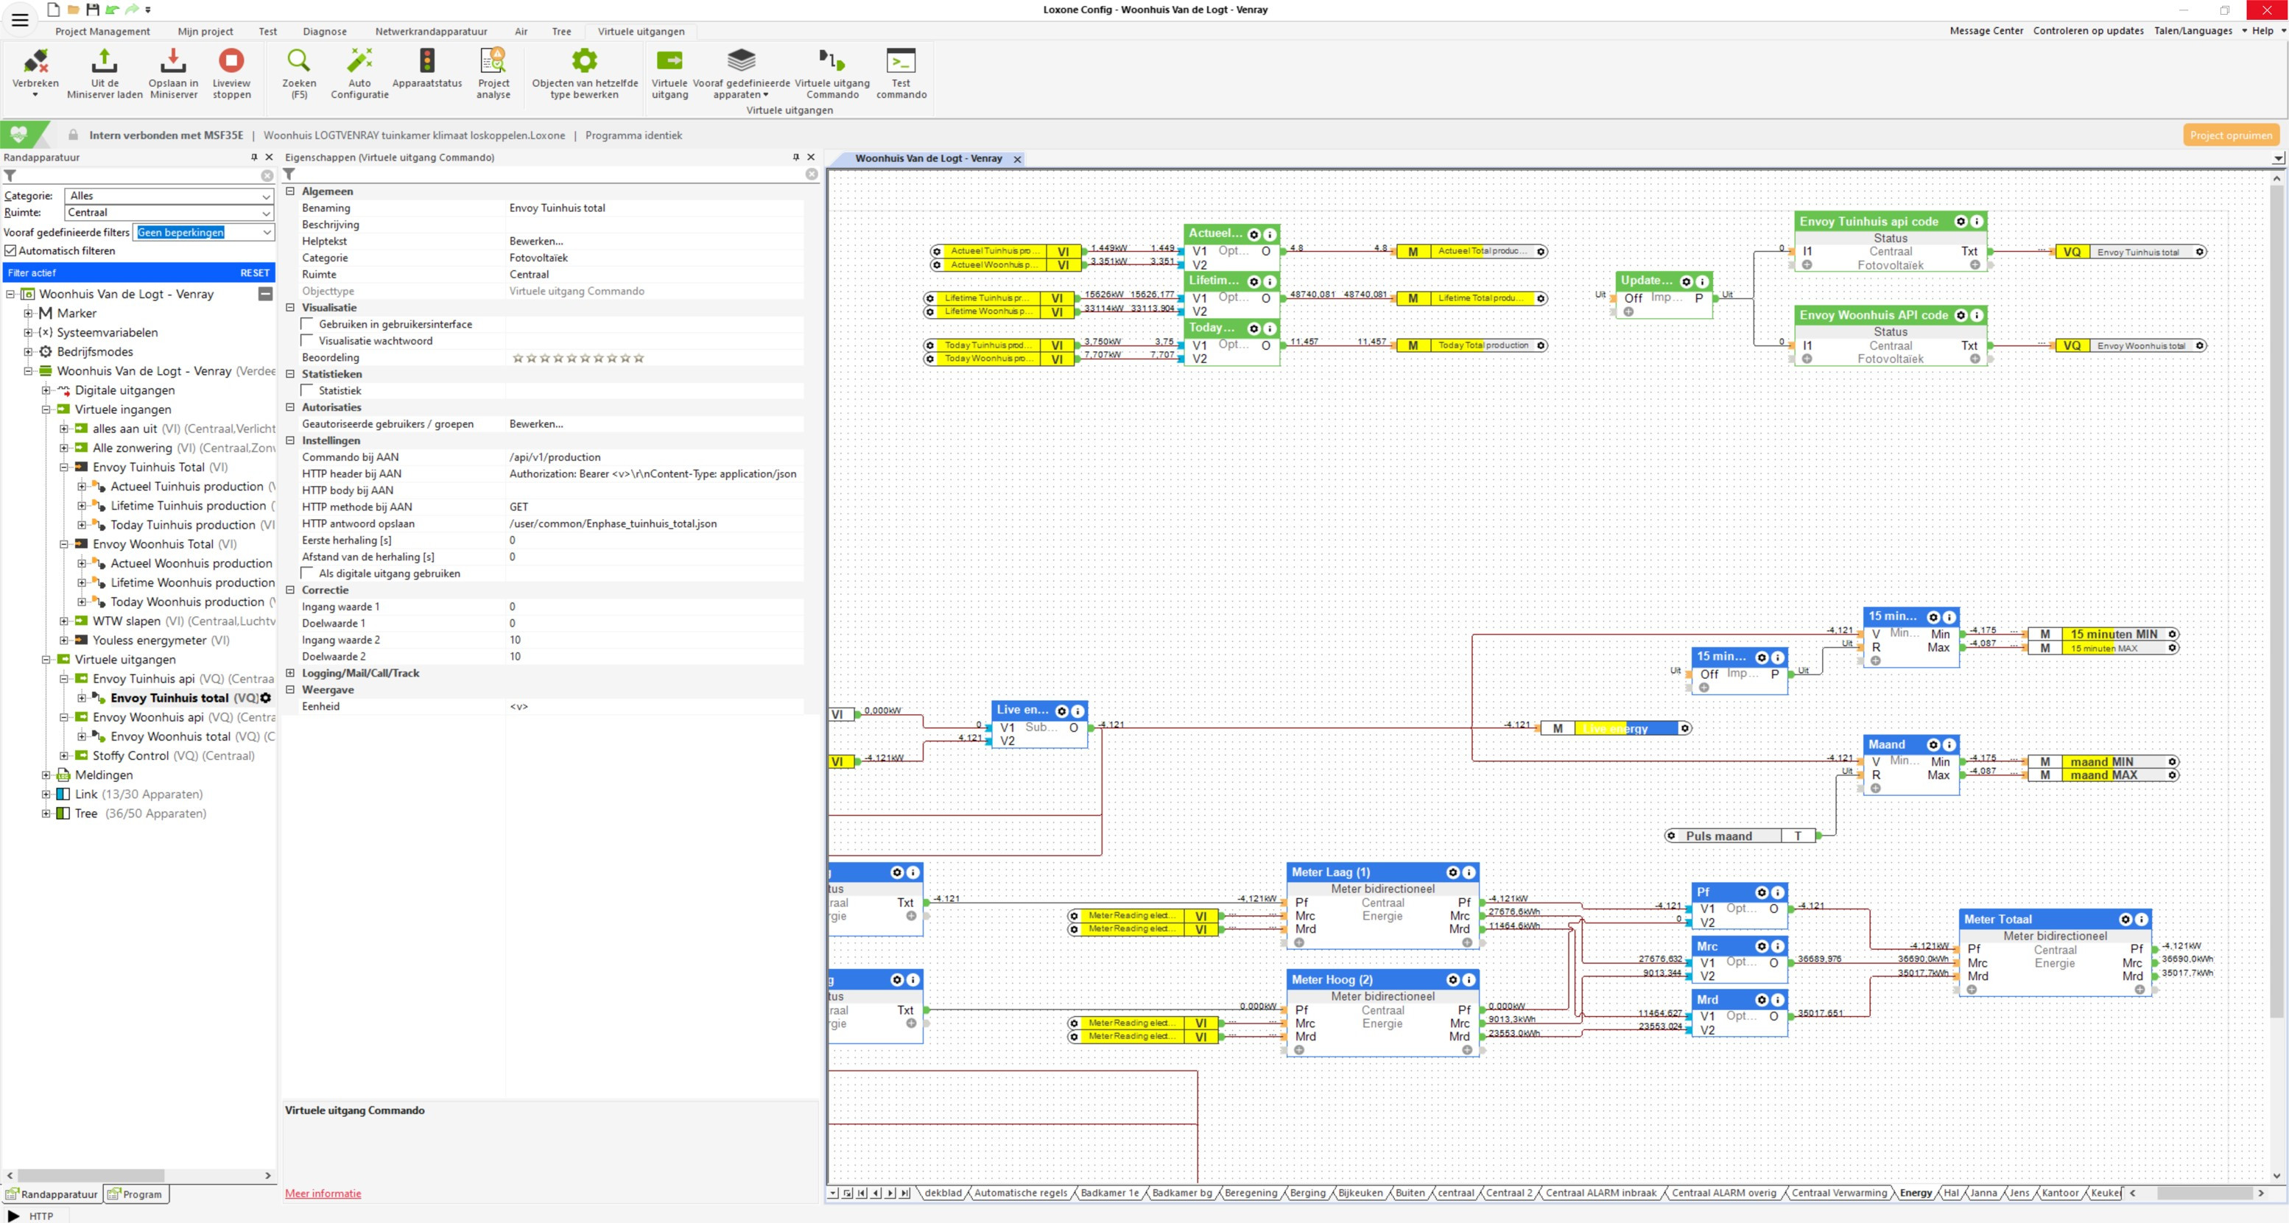Viewport: 2289px width, 1223px height.
Task: Open settings gear of Meter Laag (1) block
Action: click(x=1453, y=873)
